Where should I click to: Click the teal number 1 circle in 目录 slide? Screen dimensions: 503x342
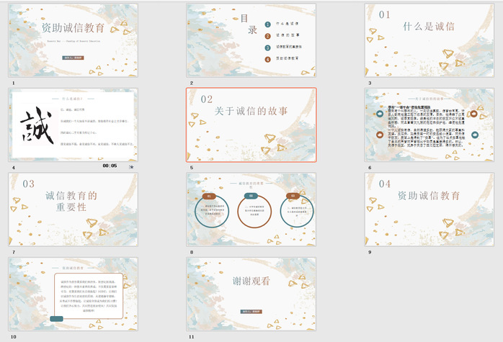click(x=267, y=24)
